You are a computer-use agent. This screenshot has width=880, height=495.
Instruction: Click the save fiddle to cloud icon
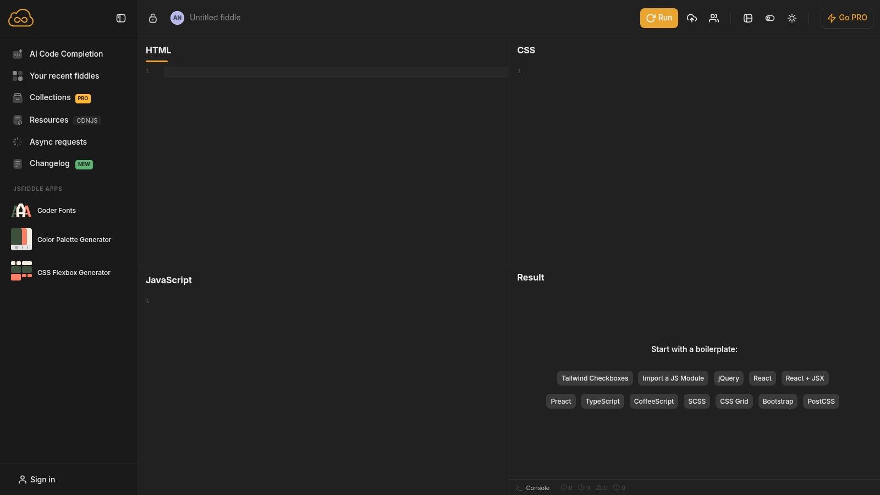pos(691,18)
